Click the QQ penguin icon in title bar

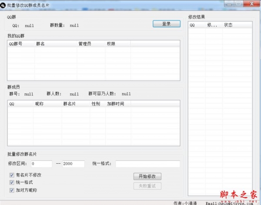click(3, 5)
